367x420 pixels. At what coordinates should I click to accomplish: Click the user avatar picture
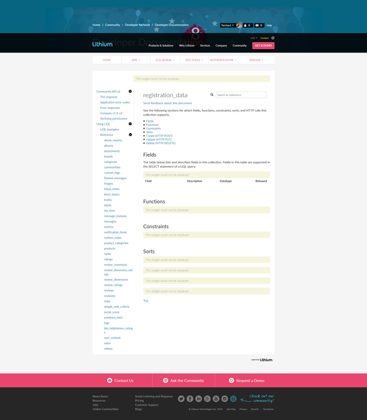[x=239, y=25]
